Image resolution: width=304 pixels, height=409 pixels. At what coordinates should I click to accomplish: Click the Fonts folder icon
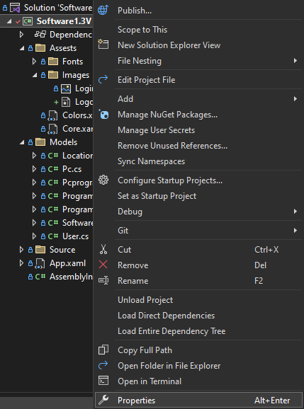[53, 62]
